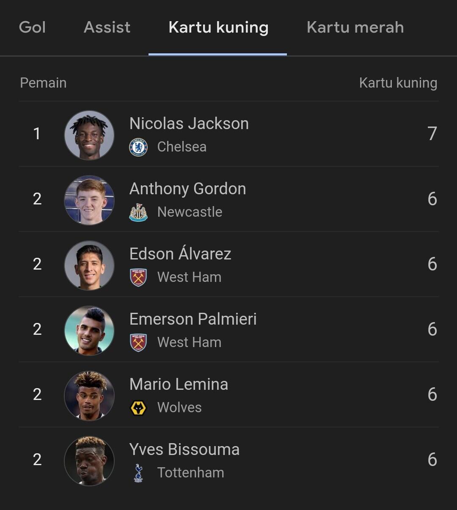Click the Mario Lemina name link
Screen dimensions: 457x510
(x=179, y=384)
